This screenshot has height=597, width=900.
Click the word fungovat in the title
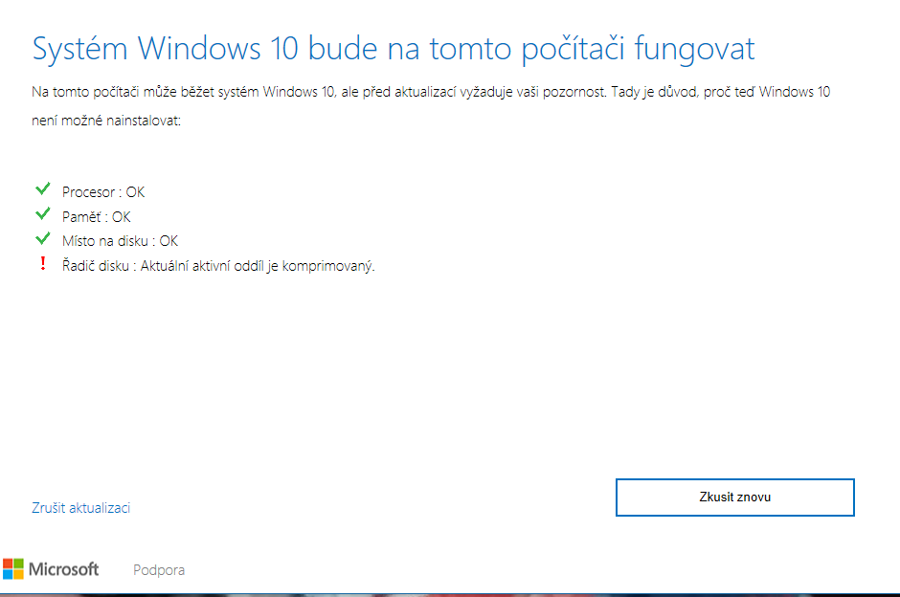[694, 50]
